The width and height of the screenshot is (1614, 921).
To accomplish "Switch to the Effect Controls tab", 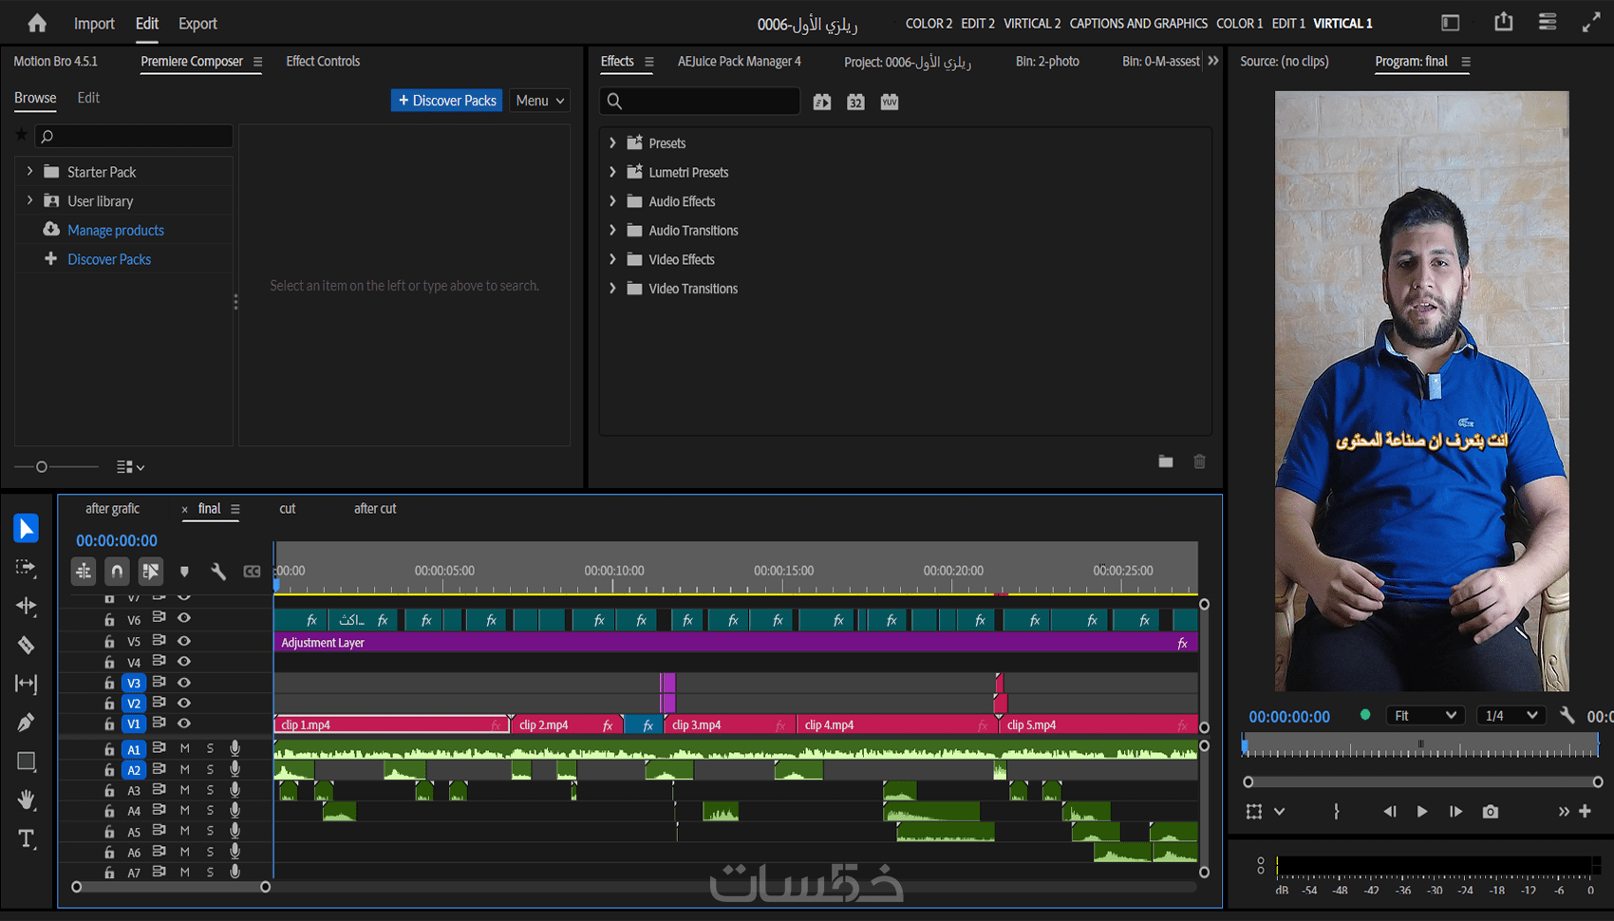I will pyautogui.click(x=323, y=62).
